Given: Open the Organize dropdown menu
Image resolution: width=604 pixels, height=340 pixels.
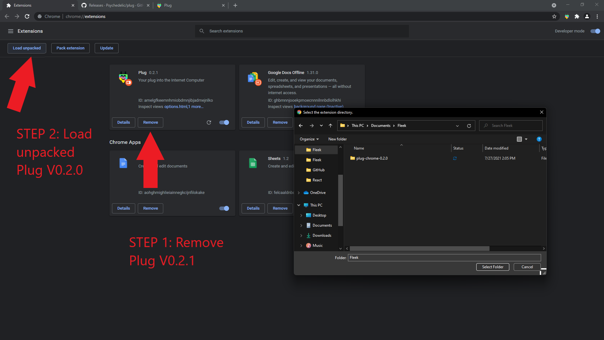Looking at the screenshot, I should pyautogui.click(x=309, y=139).
